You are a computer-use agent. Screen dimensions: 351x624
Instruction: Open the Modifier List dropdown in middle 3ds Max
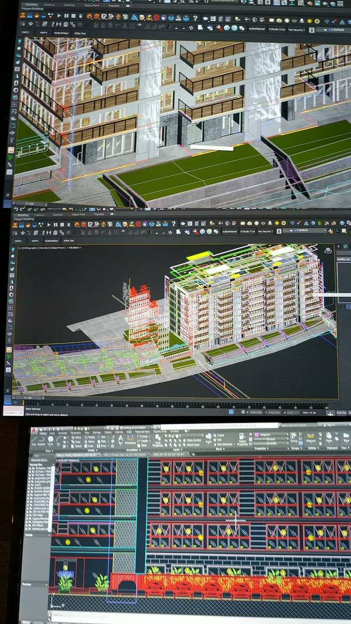344,259
